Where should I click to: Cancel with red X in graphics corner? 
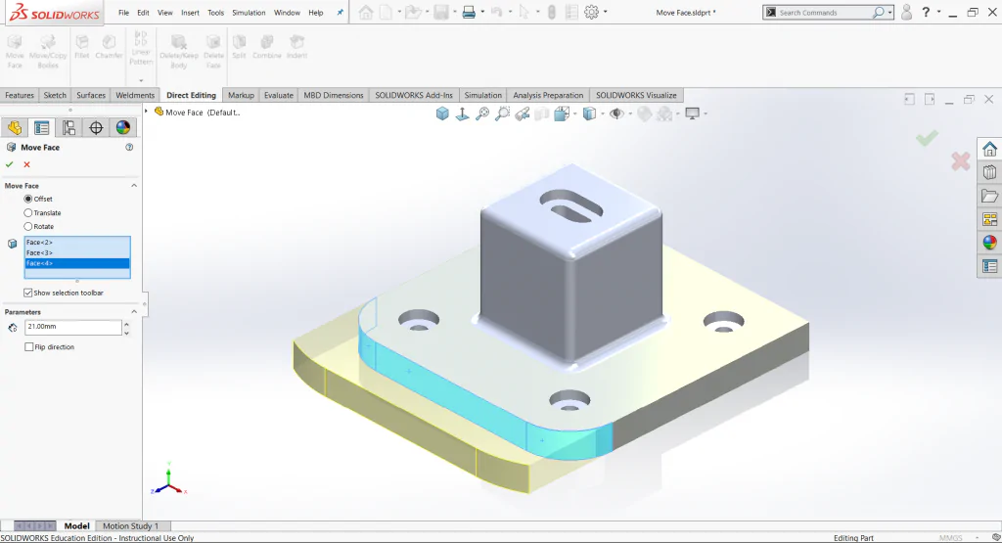(x=961, y=161)
